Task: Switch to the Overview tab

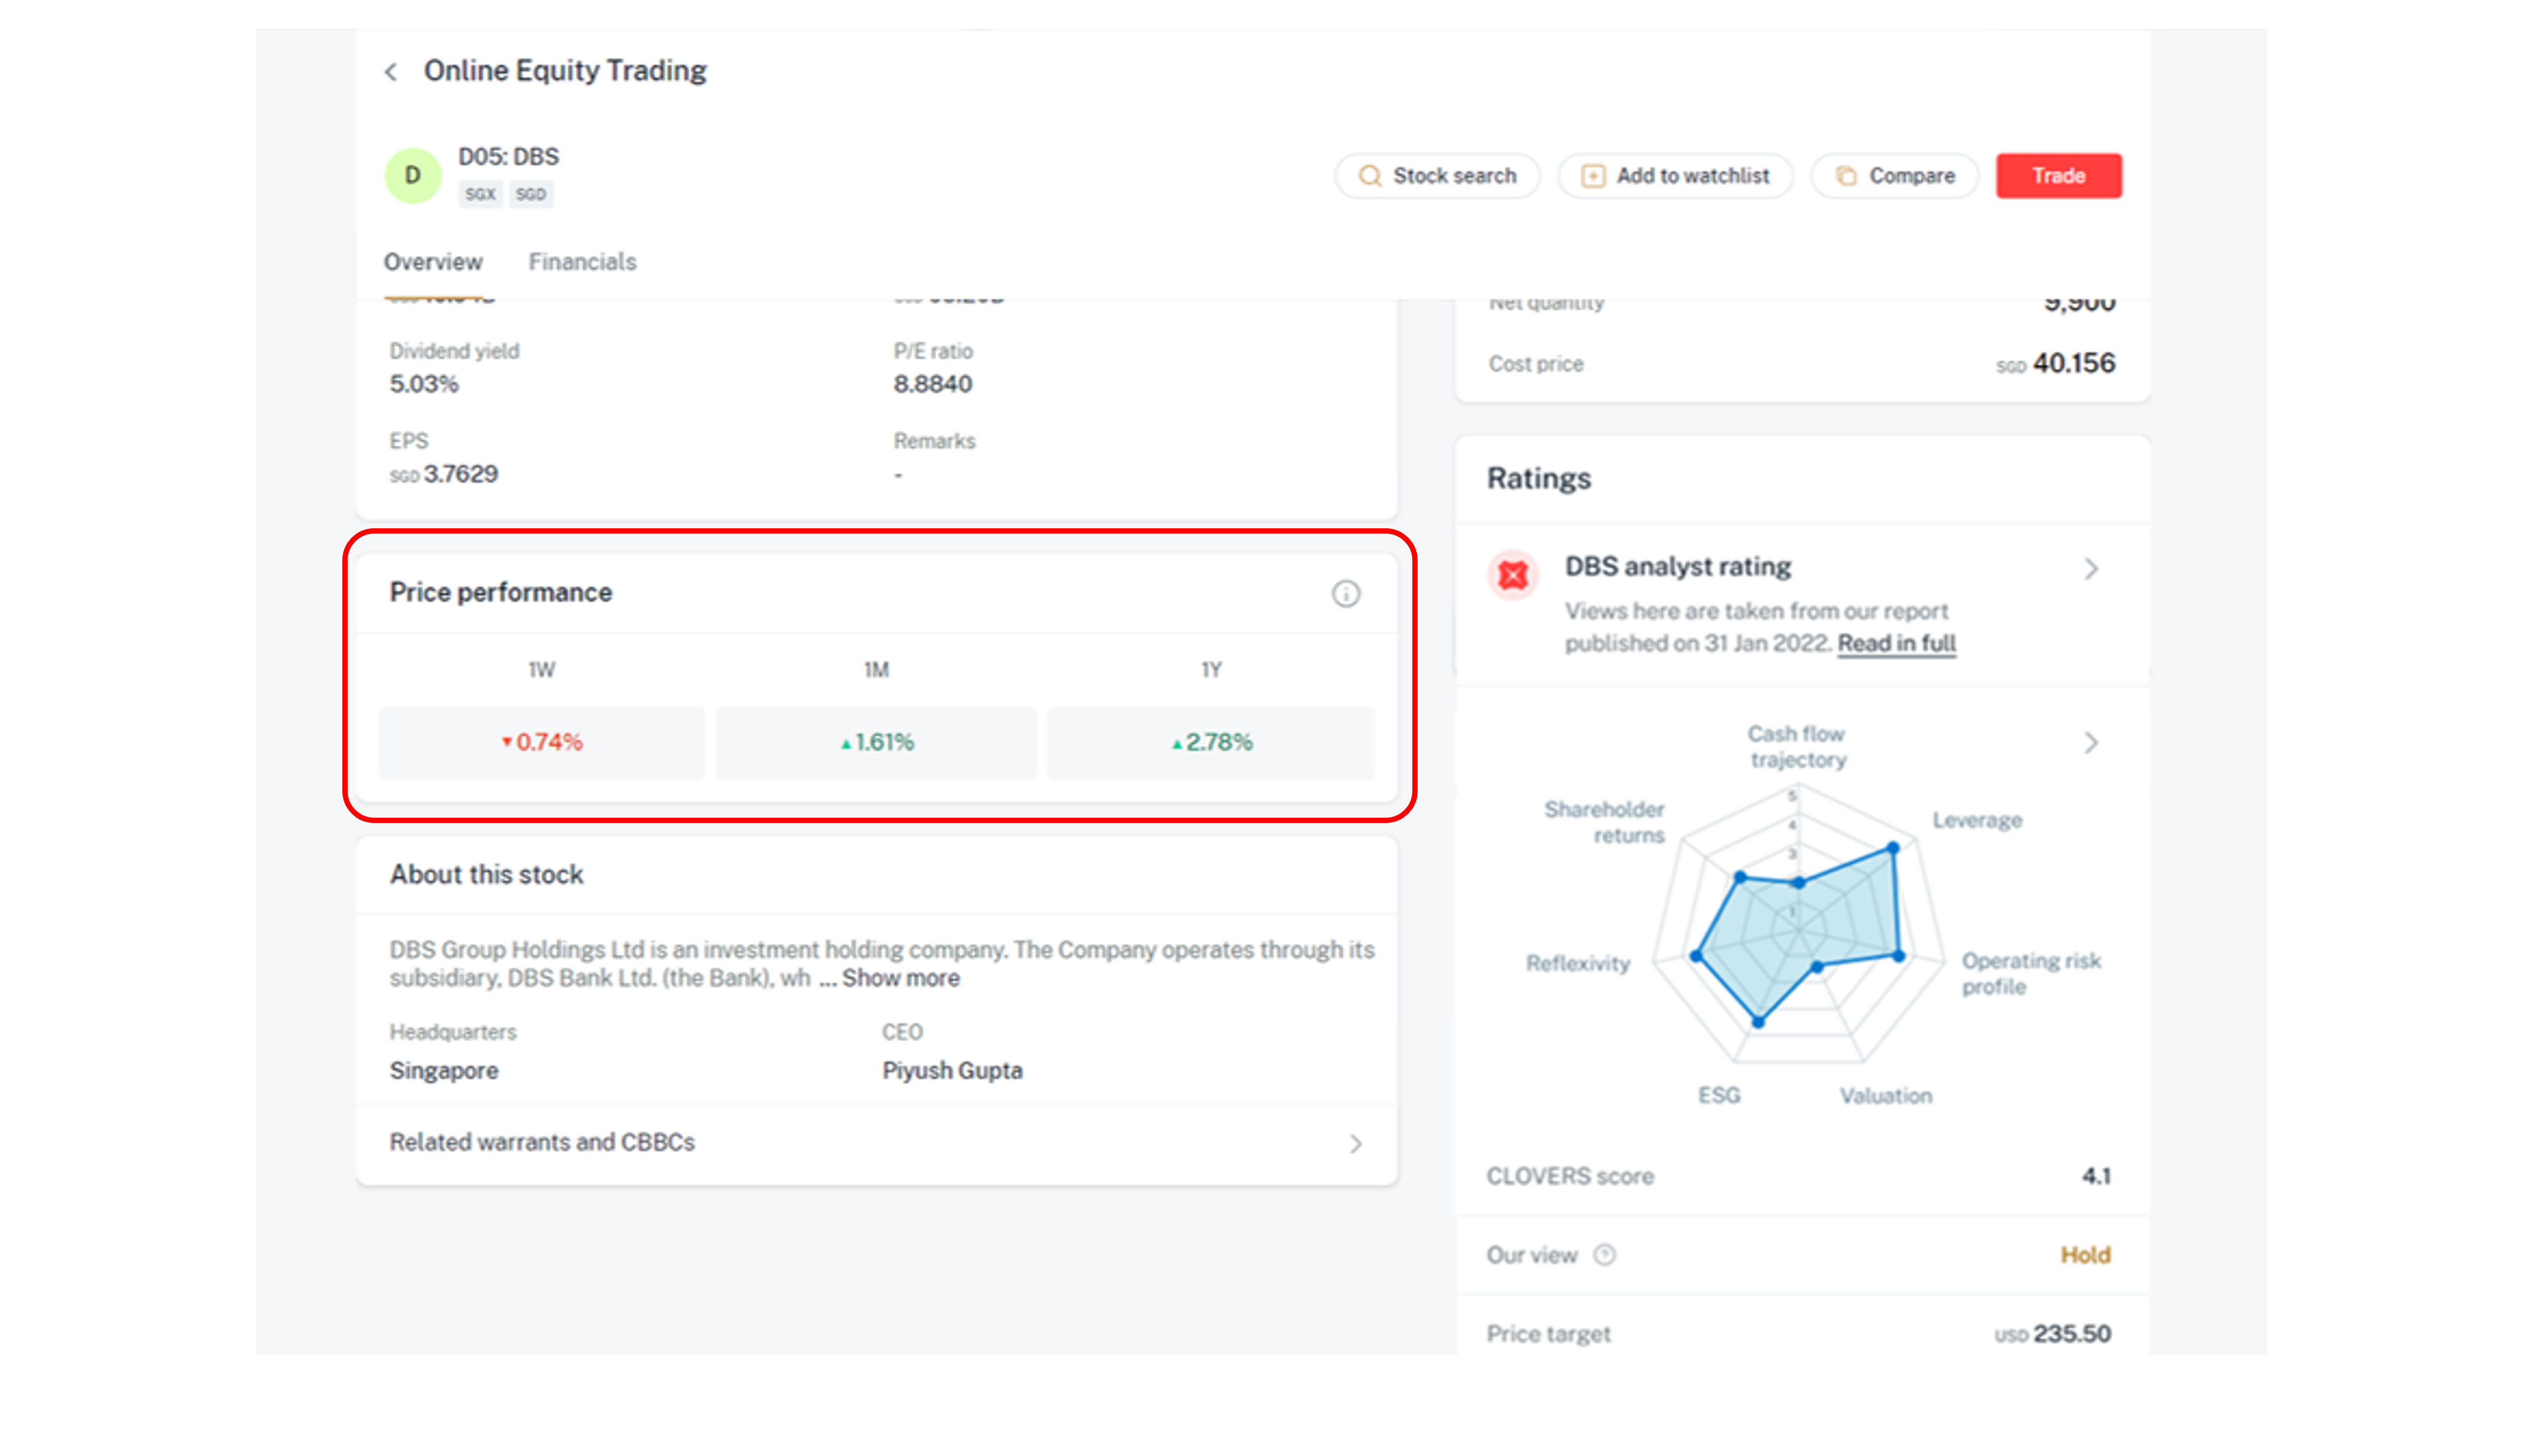Action: coord(433,262)
